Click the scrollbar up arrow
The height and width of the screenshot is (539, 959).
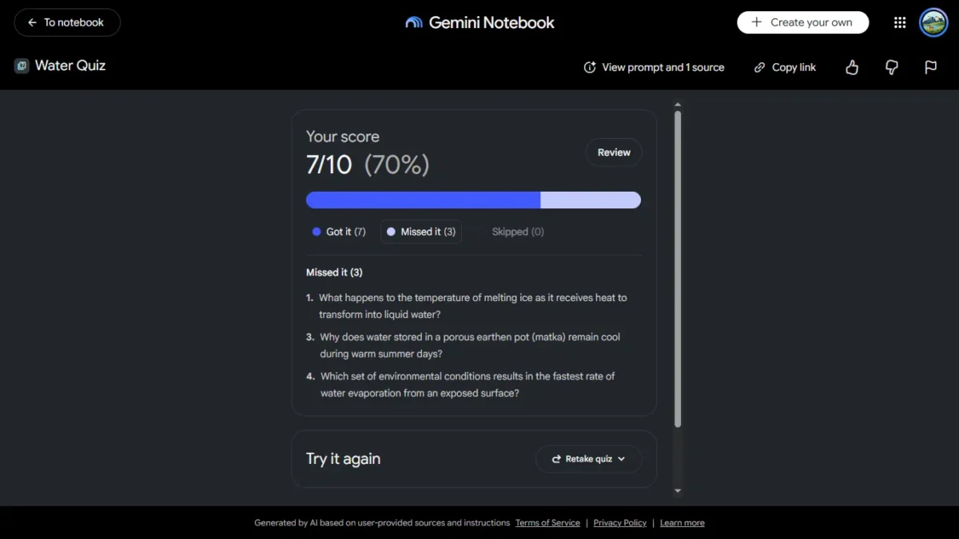pos(678,105)
